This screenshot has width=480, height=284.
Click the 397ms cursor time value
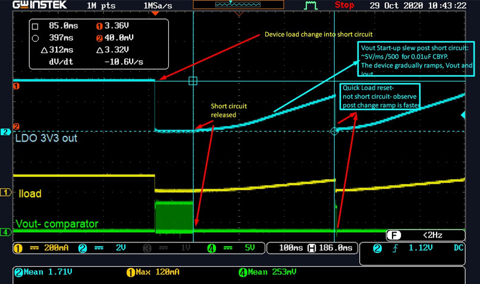61,38
